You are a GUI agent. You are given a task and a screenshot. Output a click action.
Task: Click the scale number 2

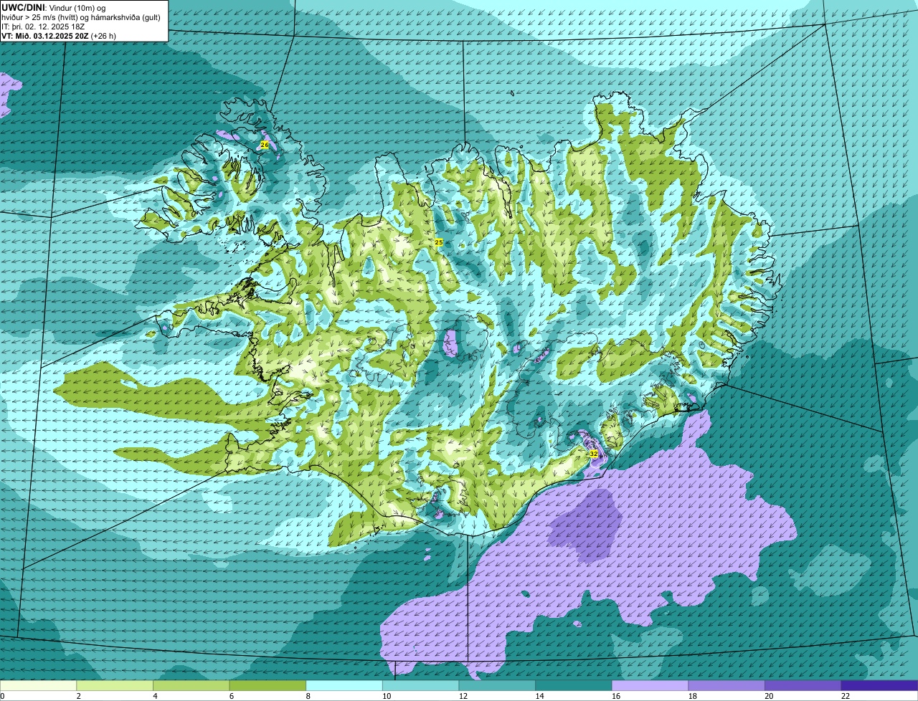(x=78, y=696)
